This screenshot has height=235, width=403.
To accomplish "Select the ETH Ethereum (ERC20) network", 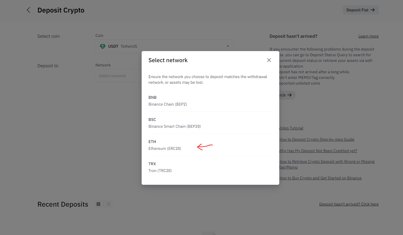I will coord(210,145).
